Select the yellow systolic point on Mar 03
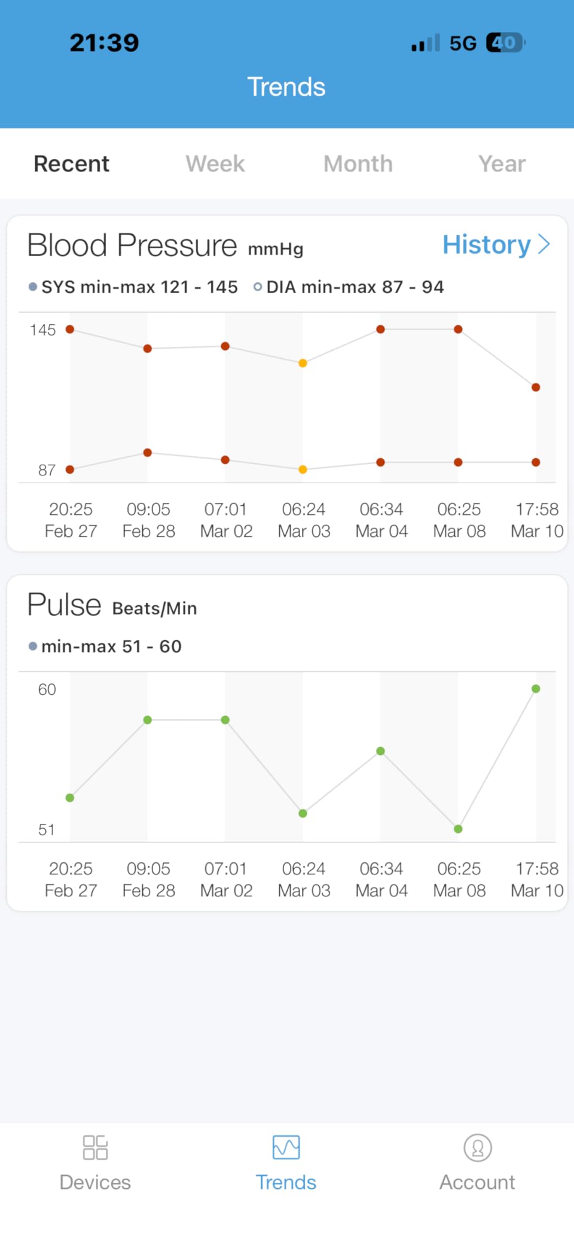 (303, 363)
